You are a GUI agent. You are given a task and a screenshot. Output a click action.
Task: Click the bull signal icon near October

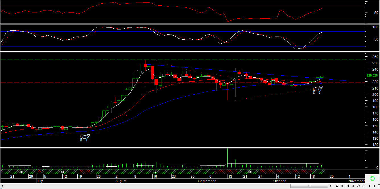[317, 90]
